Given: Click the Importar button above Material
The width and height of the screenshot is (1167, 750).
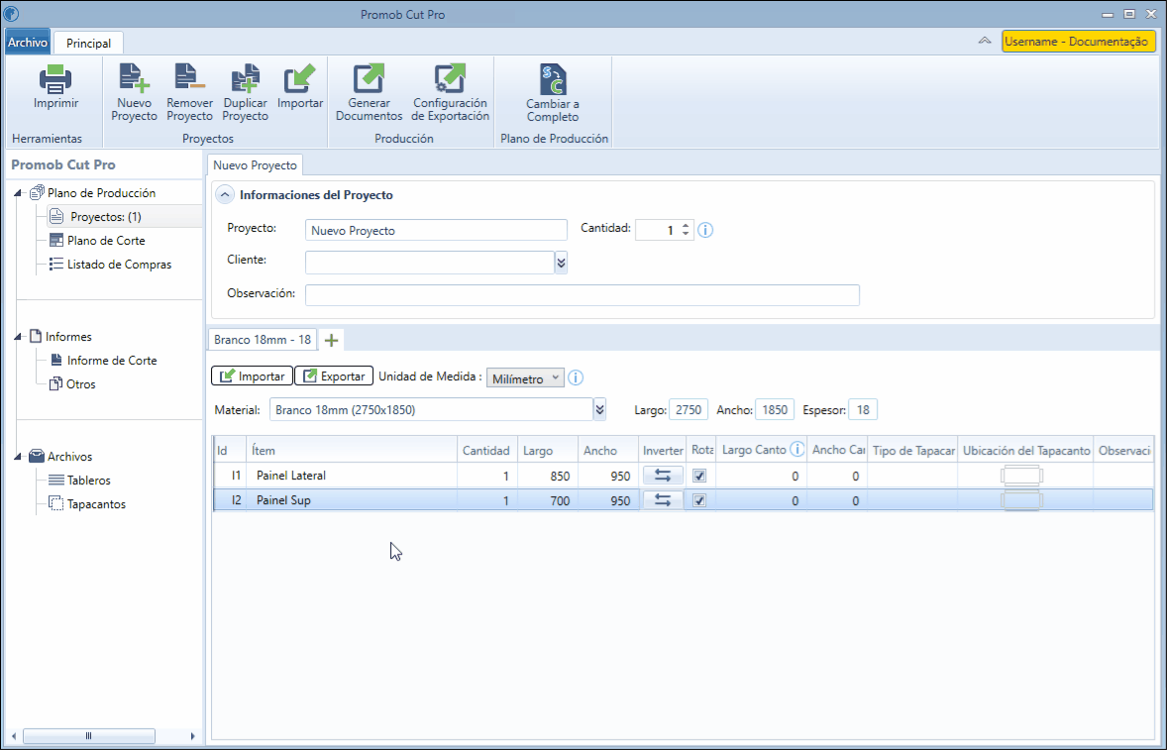Looking at the screenshot, I should tap(253, 375).
